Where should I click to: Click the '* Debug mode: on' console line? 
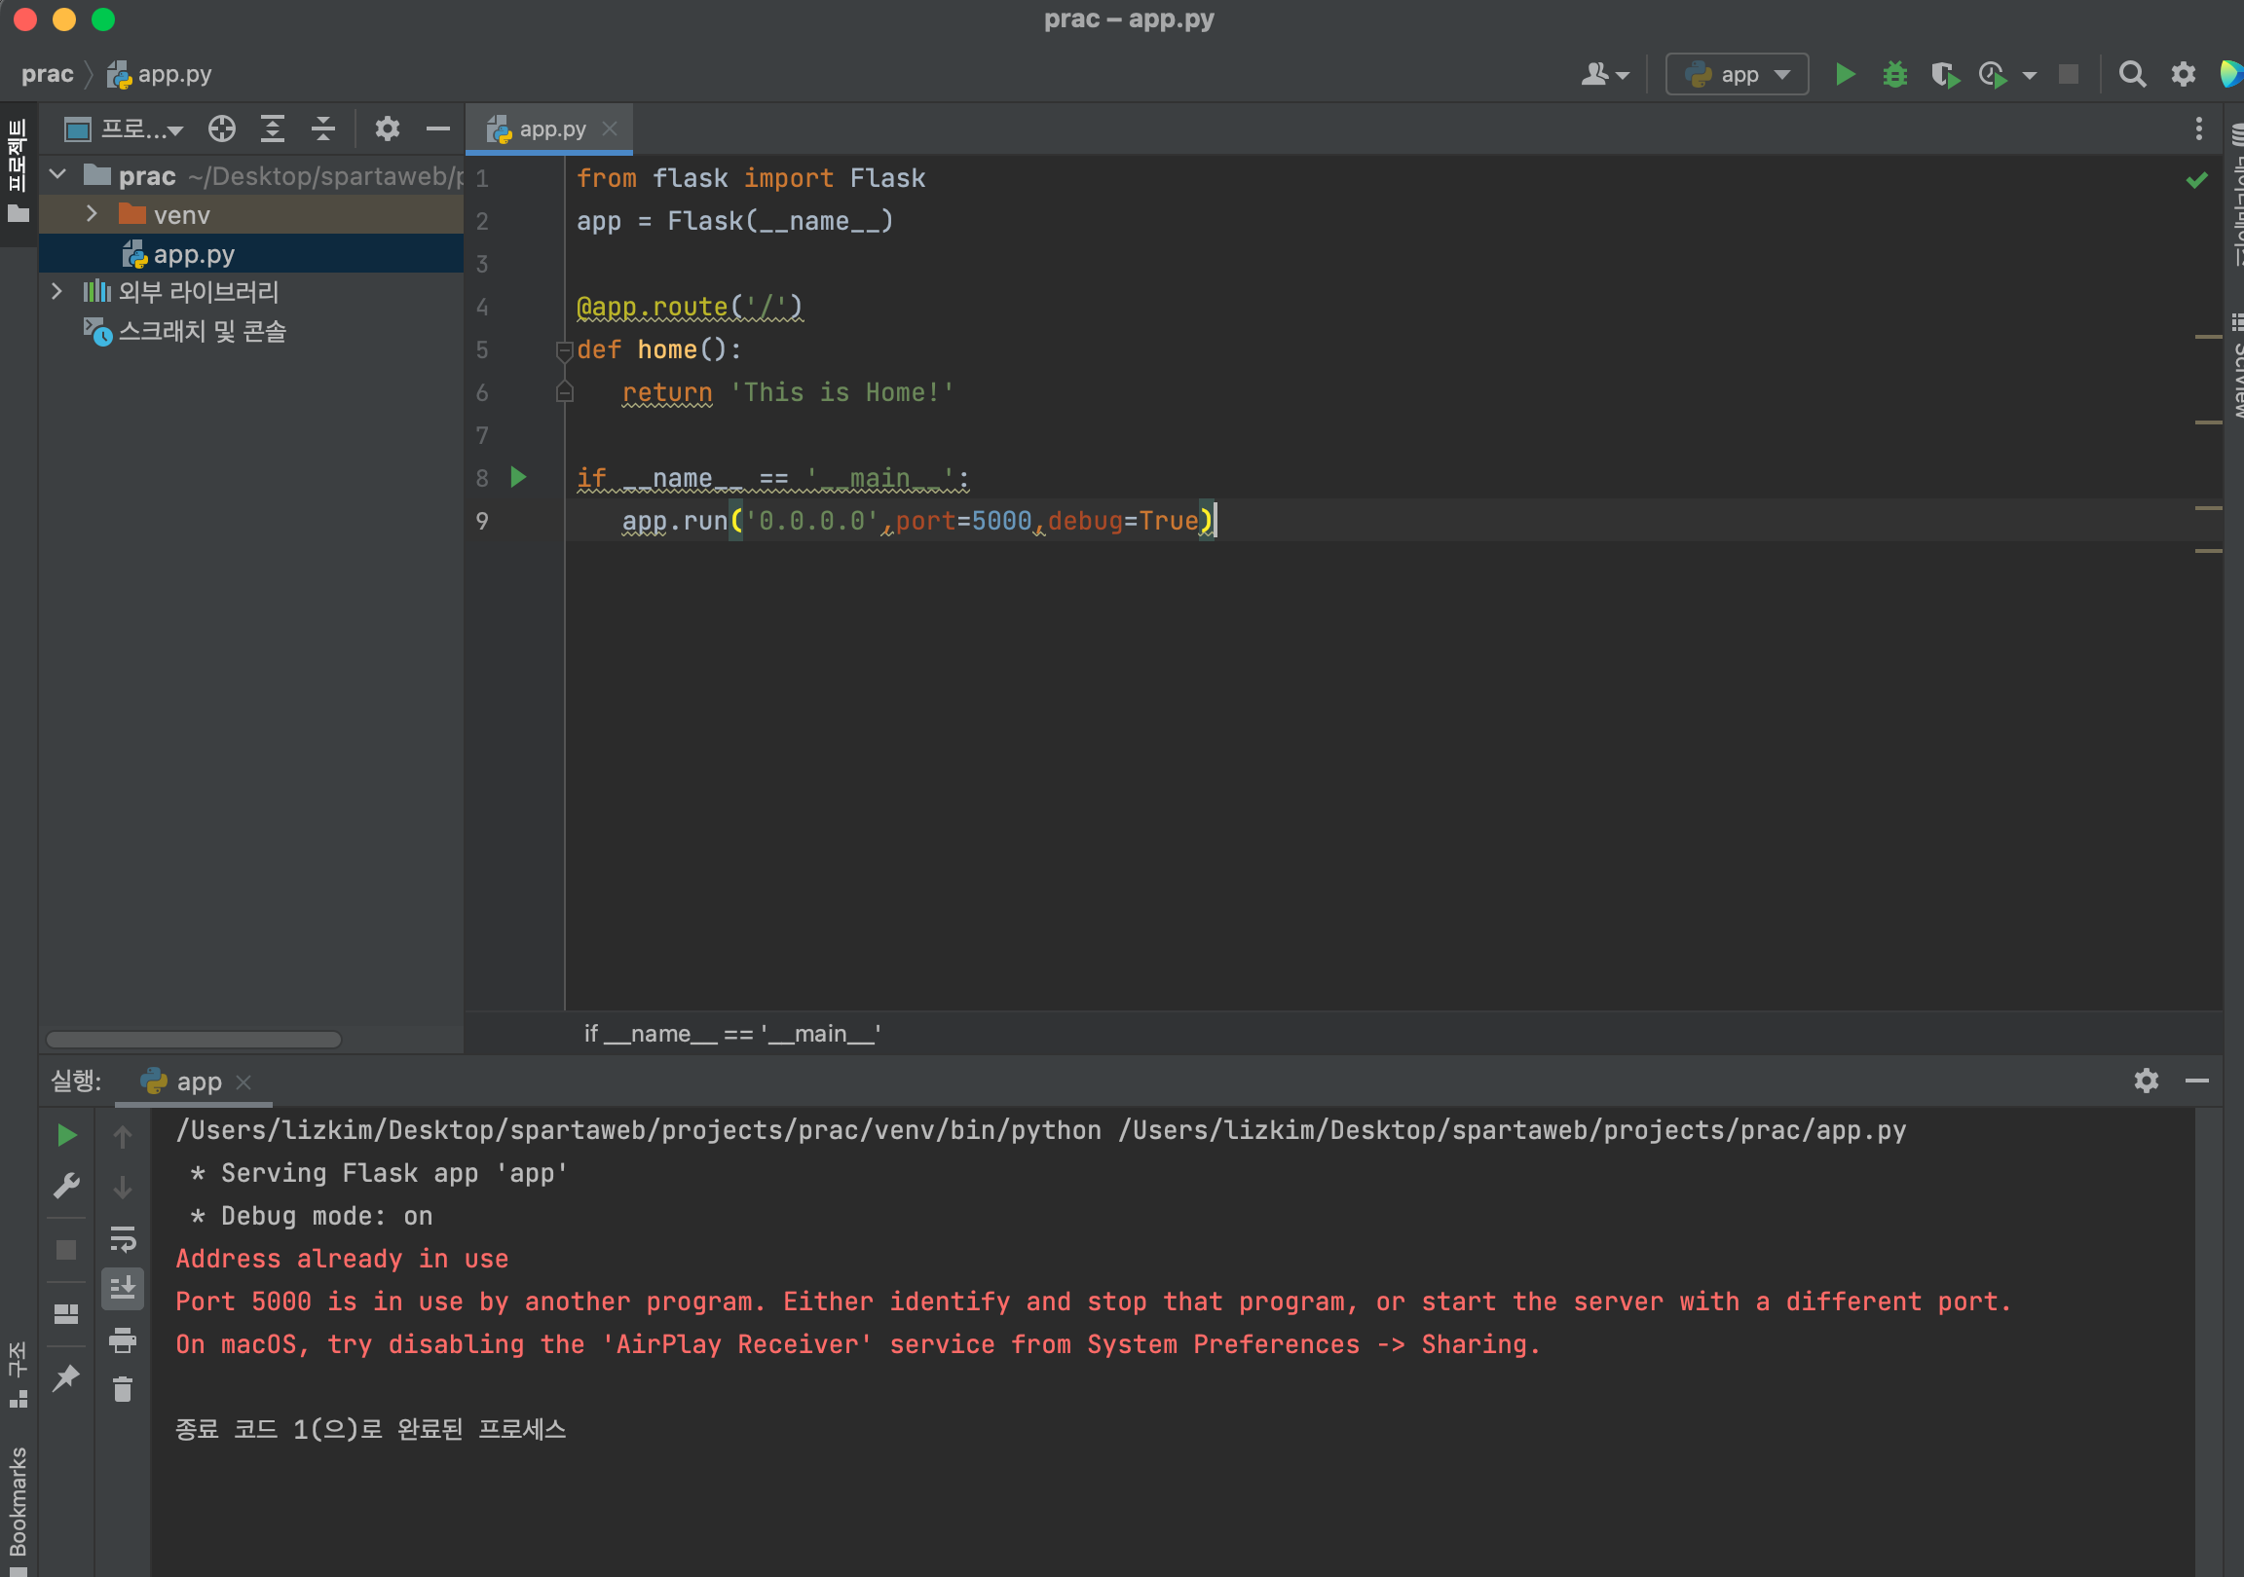pyautogui.click(x=312, y=1216)
